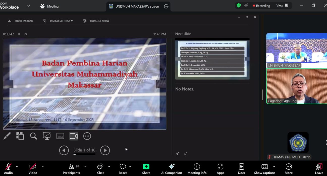Pause the presentation timer
The image size is (327, 176).
pyautogui.click(x=19, y=34)
